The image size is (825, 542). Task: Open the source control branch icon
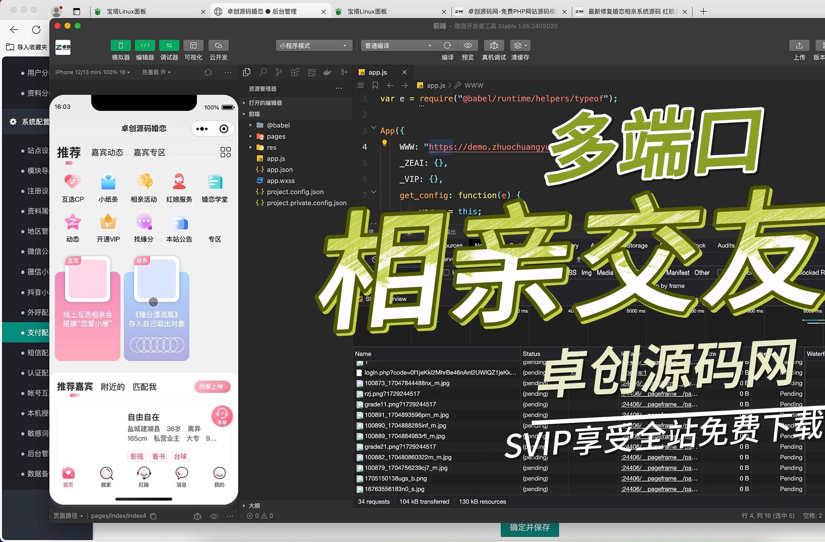click(x=279, y=72)
